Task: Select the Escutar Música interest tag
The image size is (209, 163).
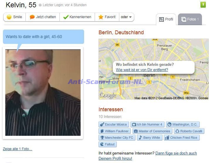Action: [114, 124]
